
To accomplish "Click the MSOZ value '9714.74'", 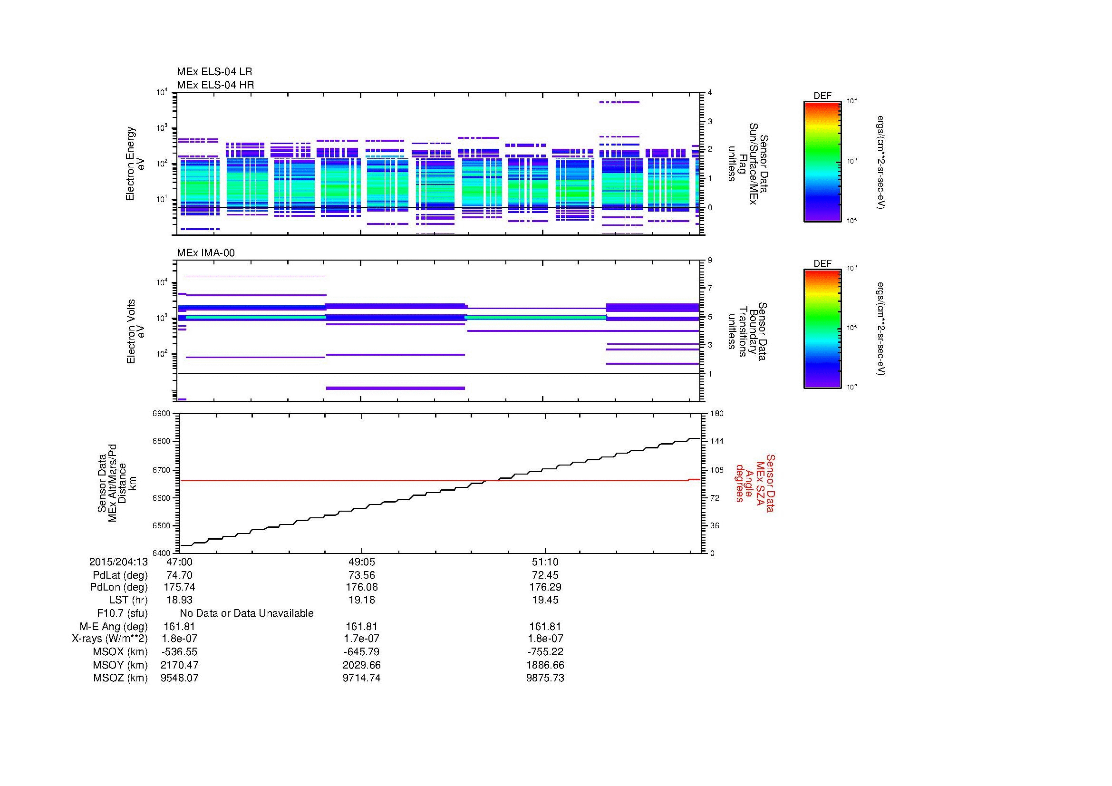I will [361, 678].
